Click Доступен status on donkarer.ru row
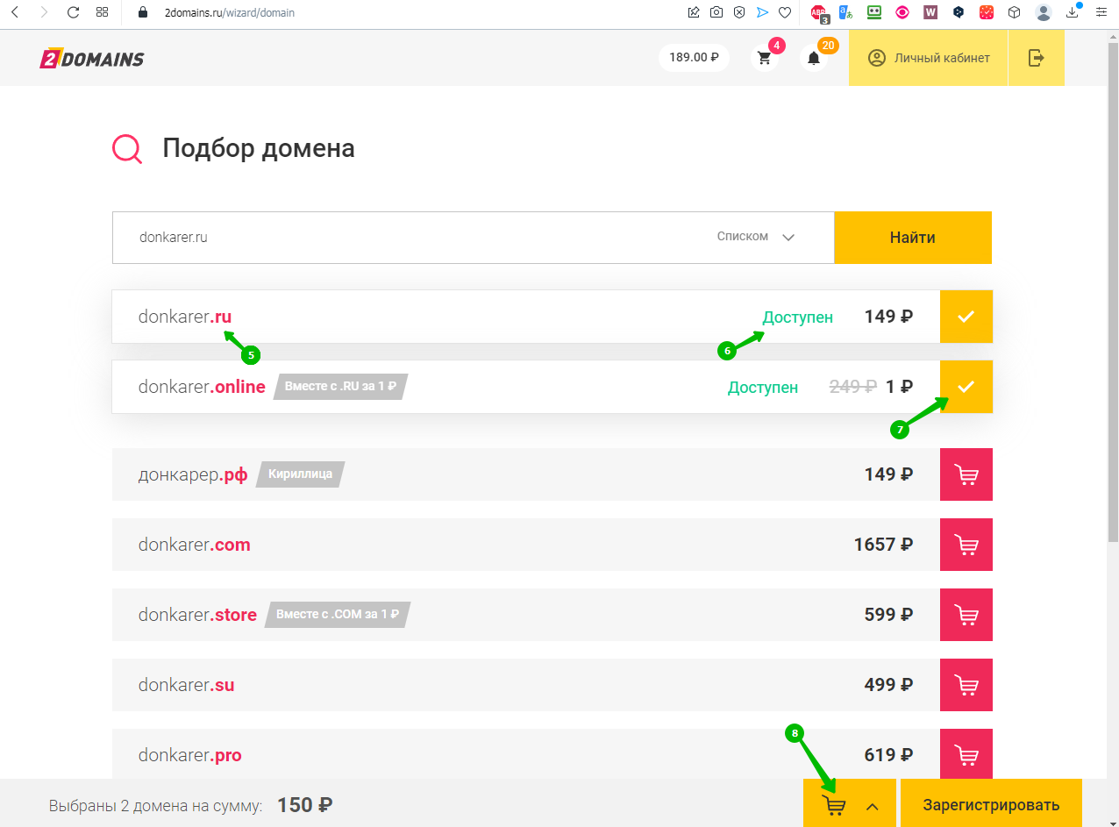The image size is (1119, 827). coord(798,317)
